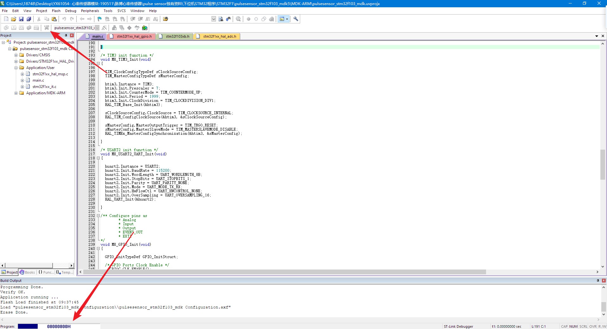Collapse the Application/User folder
This screenshot has height=329, width=607.
click(x=16, y=68)
